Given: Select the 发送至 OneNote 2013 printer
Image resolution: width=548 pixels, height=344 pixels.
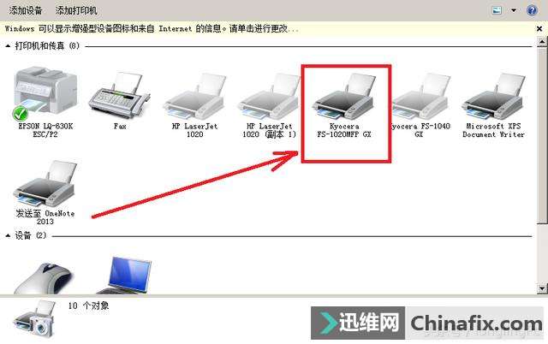Looking at the screenshot, I should point(45,192).
